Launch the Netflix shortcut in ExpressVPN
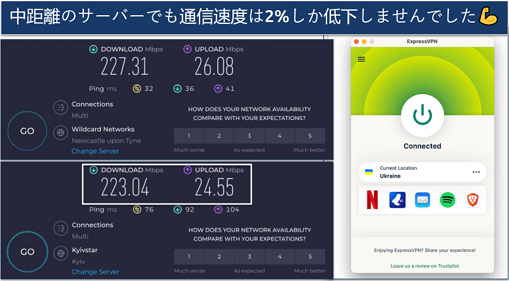The height and width of the screenshot is (281, 509). pyautogui.click(x=371, y=200)
